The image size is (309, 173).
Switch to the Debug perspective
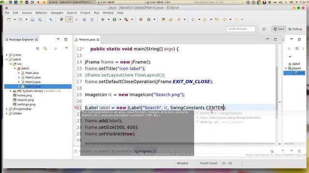tap(295, 29)
